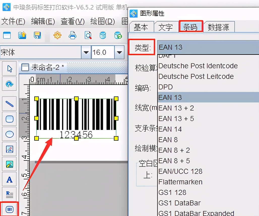Choose plain EAN 8 type entry
The width and height of the screenshot is (259, 216).
(208, 140)
